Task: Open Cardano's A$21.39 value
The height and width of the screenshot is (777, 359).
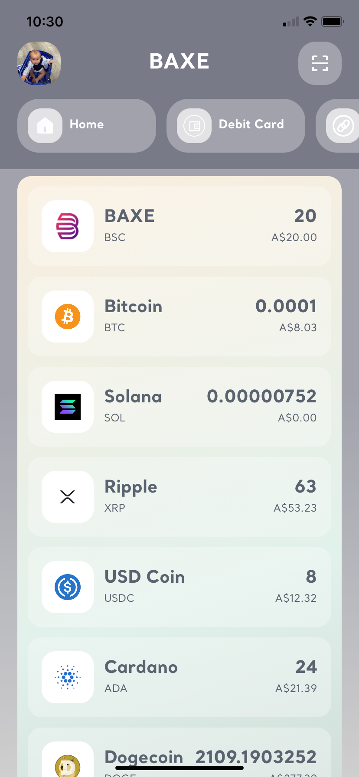Action: pos(296,688)
